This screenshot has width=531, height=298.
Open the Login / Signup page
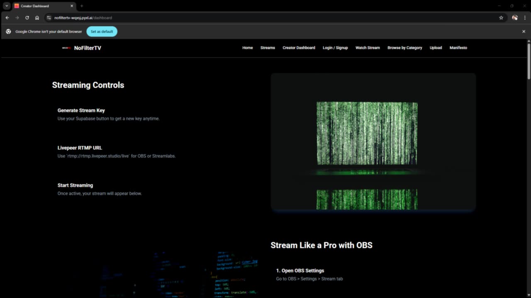pos(335,48)
